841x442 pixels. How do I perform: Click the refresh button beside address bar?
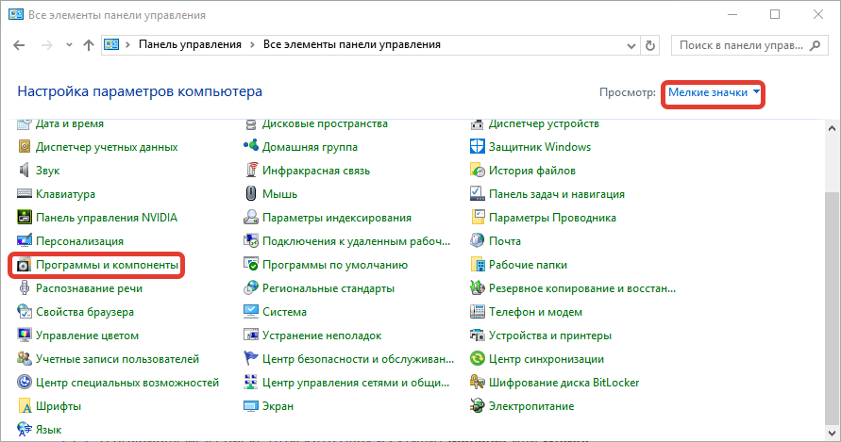[x=650, y=44]
